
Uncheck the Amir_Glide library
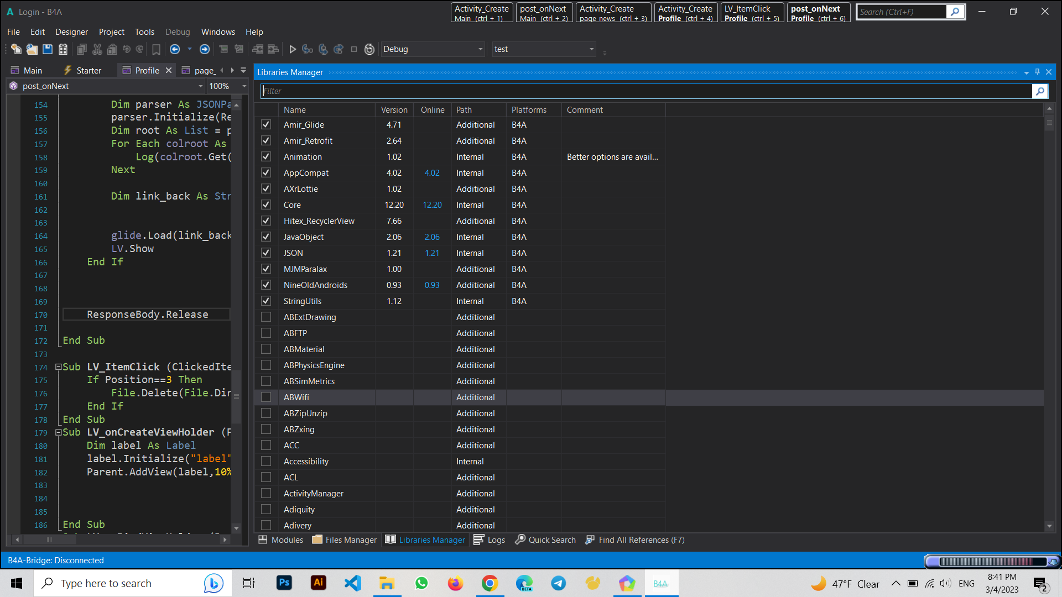(266, 125)
